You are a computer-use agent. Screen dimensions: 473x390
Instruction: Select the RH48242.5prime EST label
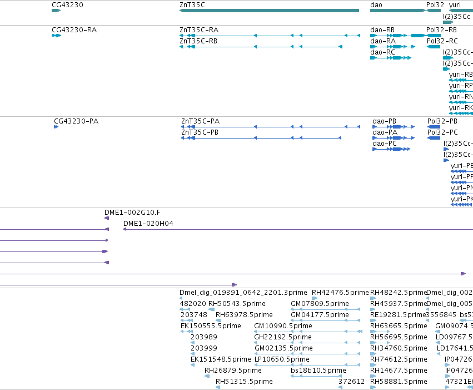coord(398,293)
